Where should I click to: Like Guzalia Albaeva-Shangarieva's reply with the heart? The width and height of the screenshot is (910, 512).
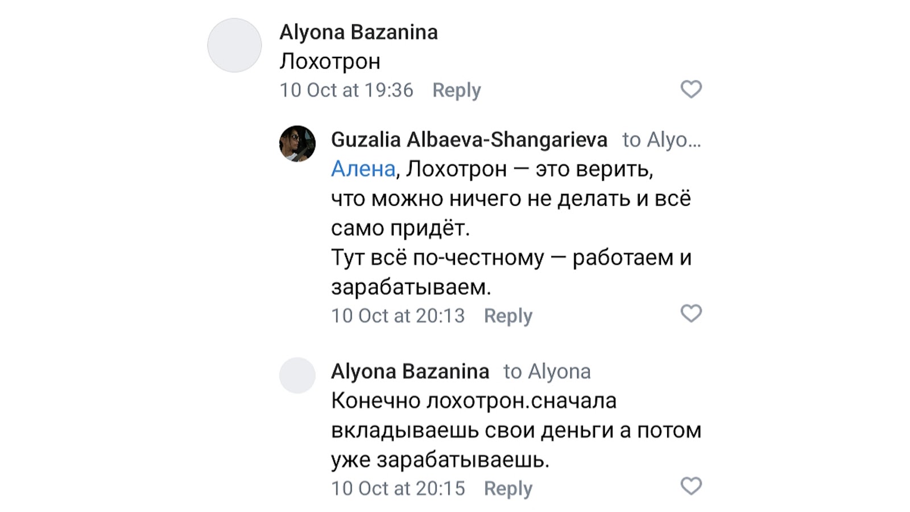tap(691, 313)
